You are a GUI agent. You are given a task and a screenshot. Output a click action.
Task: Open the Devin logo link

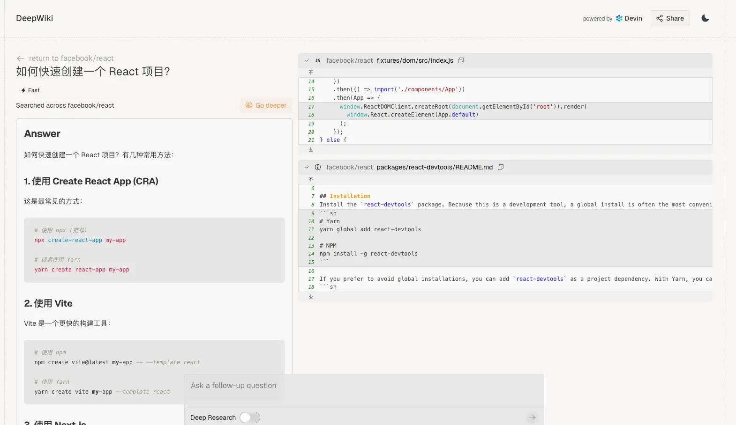pyautogui.click(x=629, y=18)
